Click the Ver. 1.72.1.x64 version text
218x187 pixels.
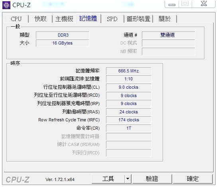click(60, 179)
